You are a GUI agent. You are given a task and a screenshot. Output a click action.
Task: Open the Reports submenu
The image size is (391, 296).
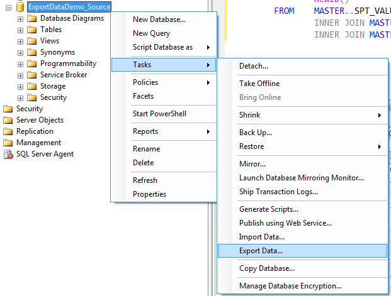145,131
